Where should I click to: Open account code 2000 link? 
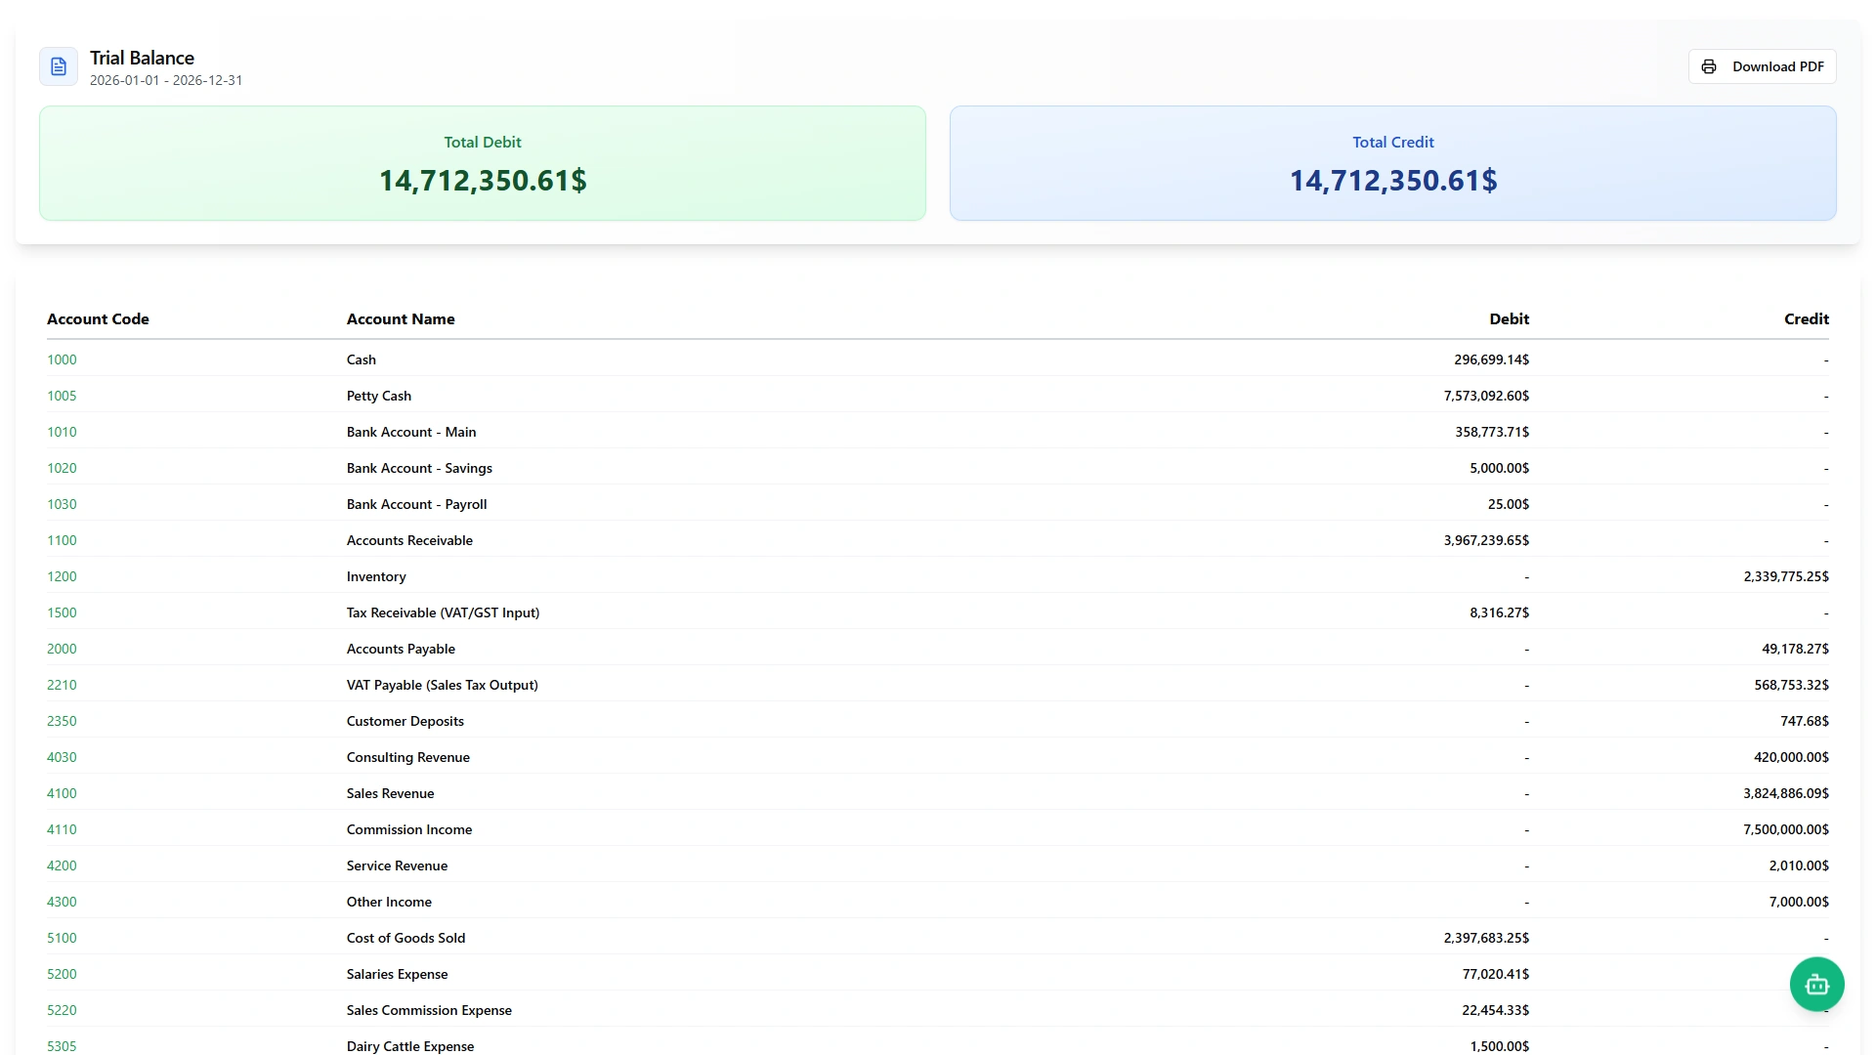pos(62,649)
